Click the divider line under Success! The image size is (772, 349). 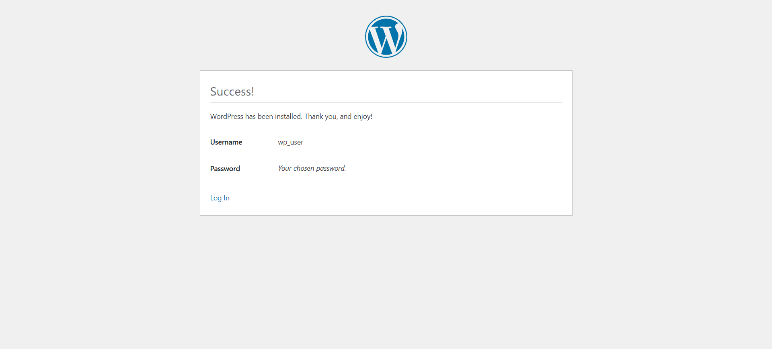[x=386, y=103]
